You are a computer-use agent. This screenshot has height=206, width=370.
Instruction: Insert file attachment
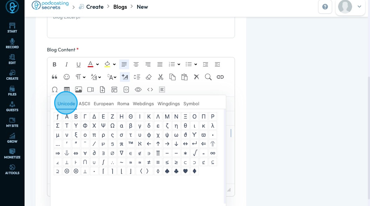click(102, 90)
